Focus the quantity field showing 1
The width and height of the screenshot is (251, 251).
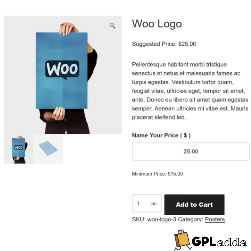147,203
